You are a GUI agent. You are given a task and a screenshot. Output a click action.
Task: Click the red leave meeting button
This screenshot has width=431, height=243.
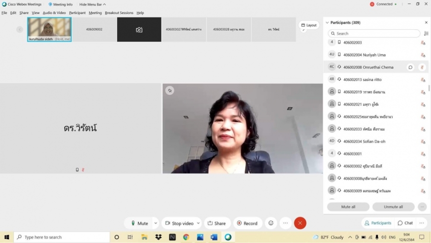click(300, 223)
